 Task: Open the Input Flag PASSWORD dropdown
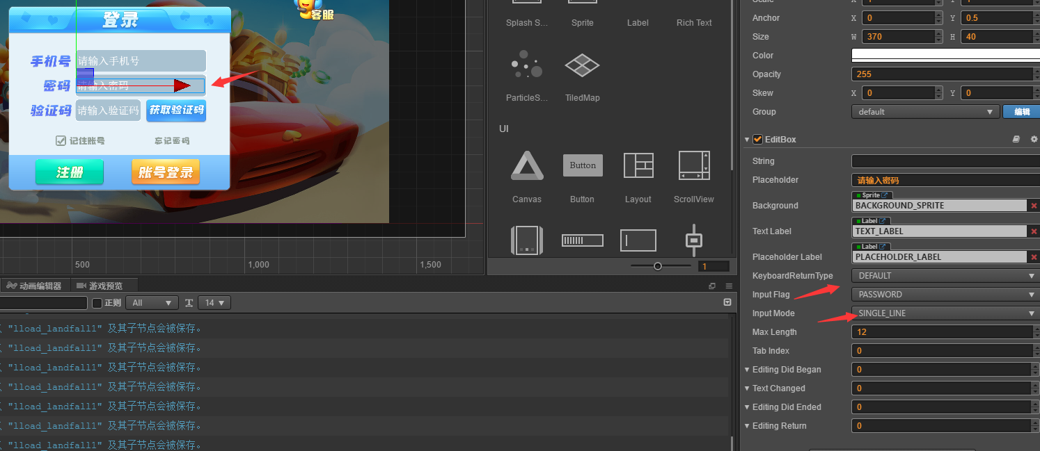(x=945, y=295)
